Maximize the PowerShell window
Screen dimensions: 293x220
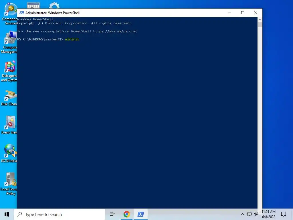(243, 13)
